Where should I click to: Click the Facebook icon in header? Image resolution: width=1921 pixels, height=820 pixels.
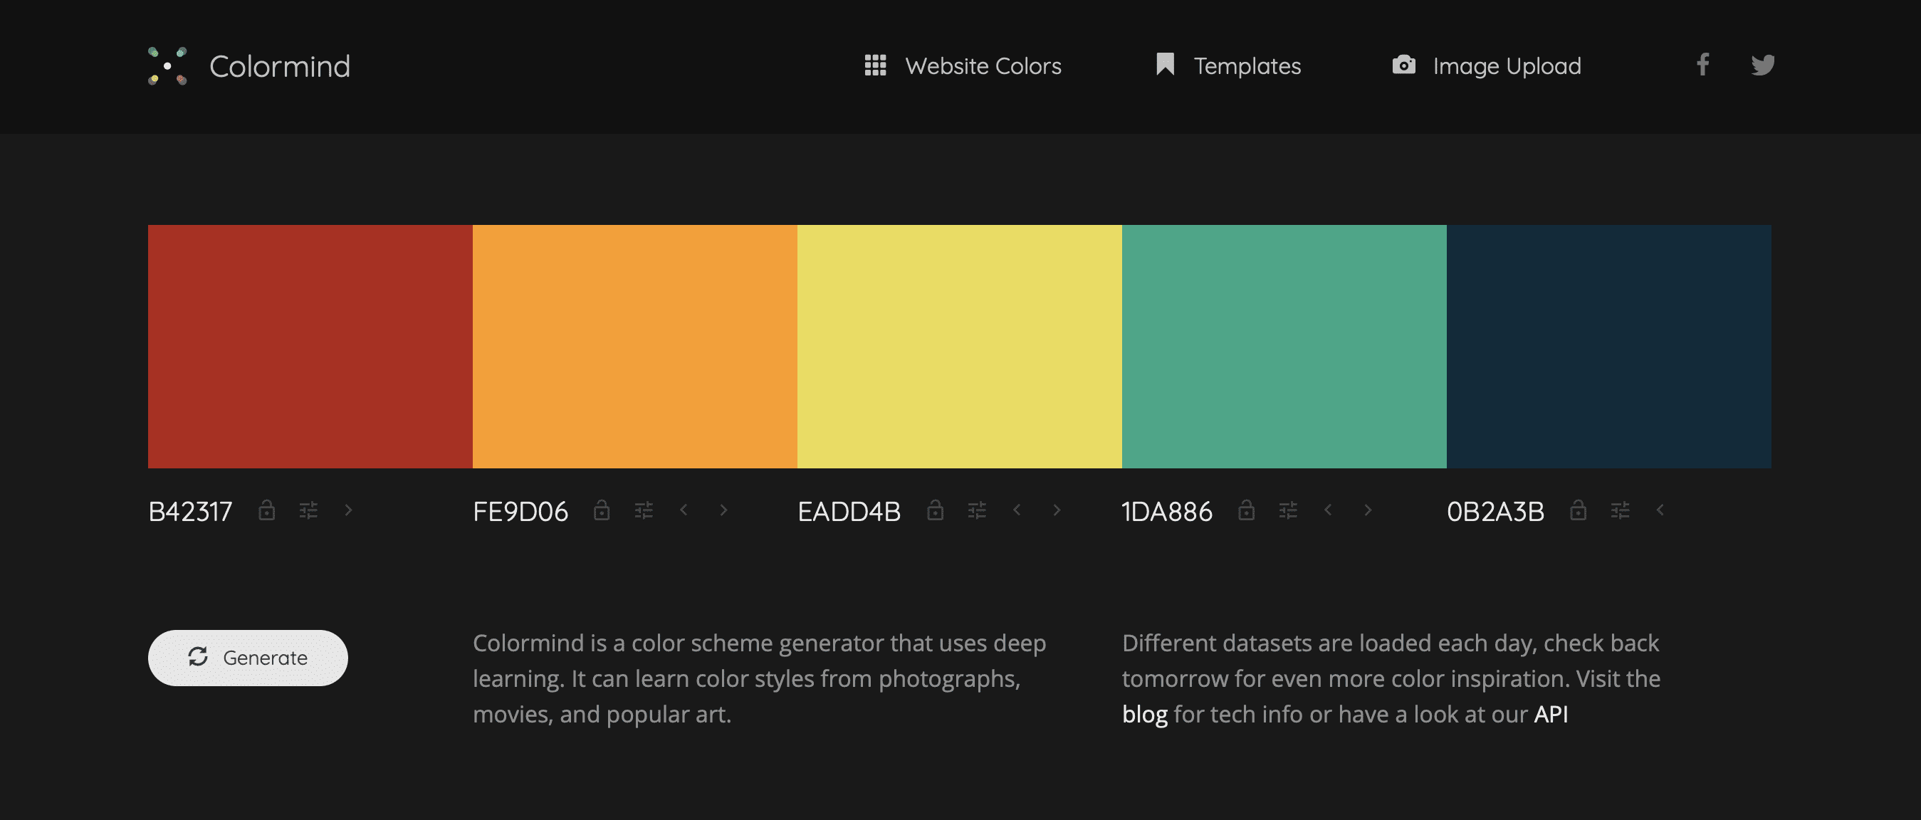pos(1702,65)
